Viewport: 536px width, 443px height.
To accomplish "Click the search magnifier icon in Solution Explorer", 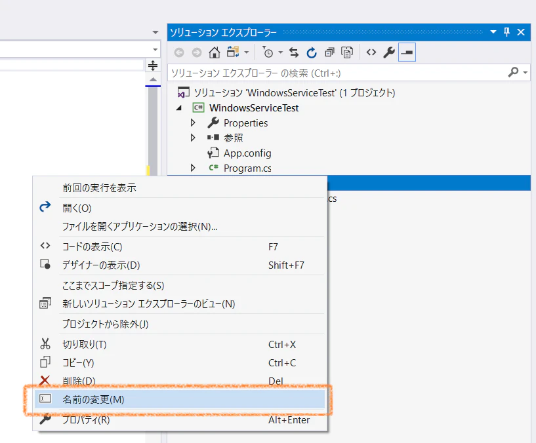I will click(x=513, y=72).
